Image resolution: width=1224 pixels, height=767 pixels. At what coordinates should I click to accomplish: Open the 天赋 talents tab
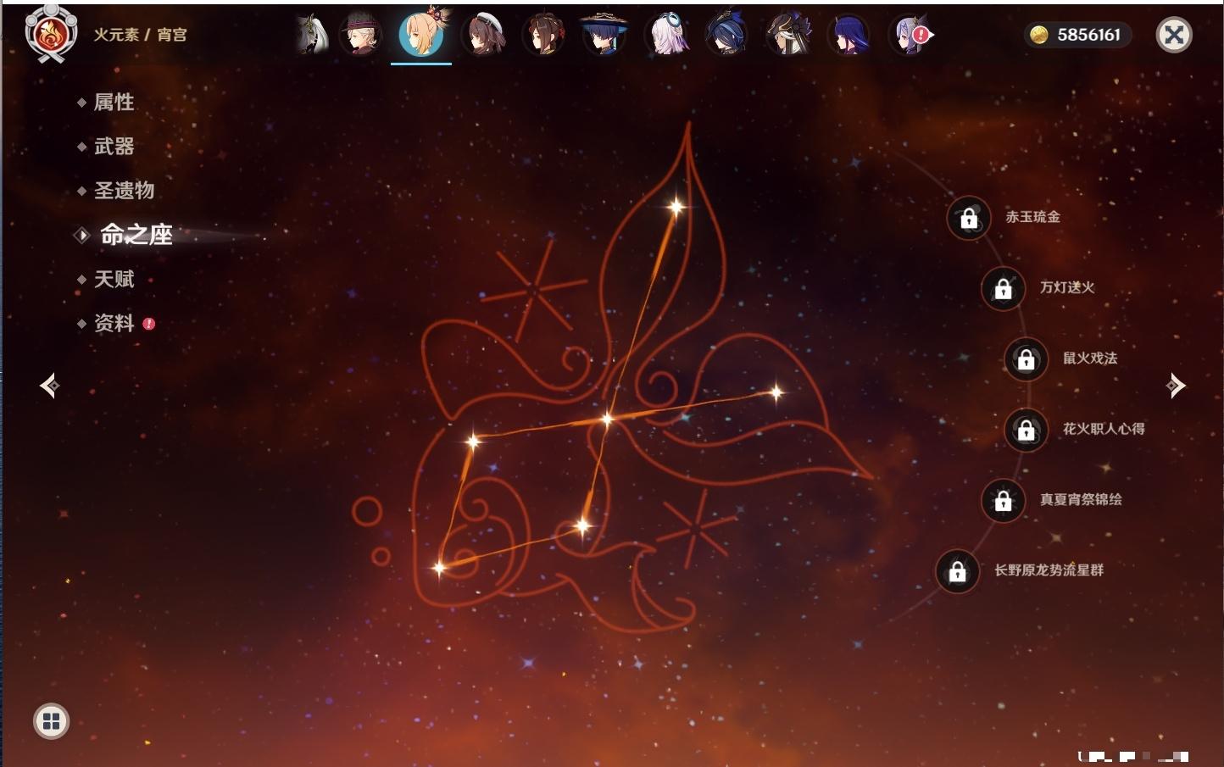114,279
